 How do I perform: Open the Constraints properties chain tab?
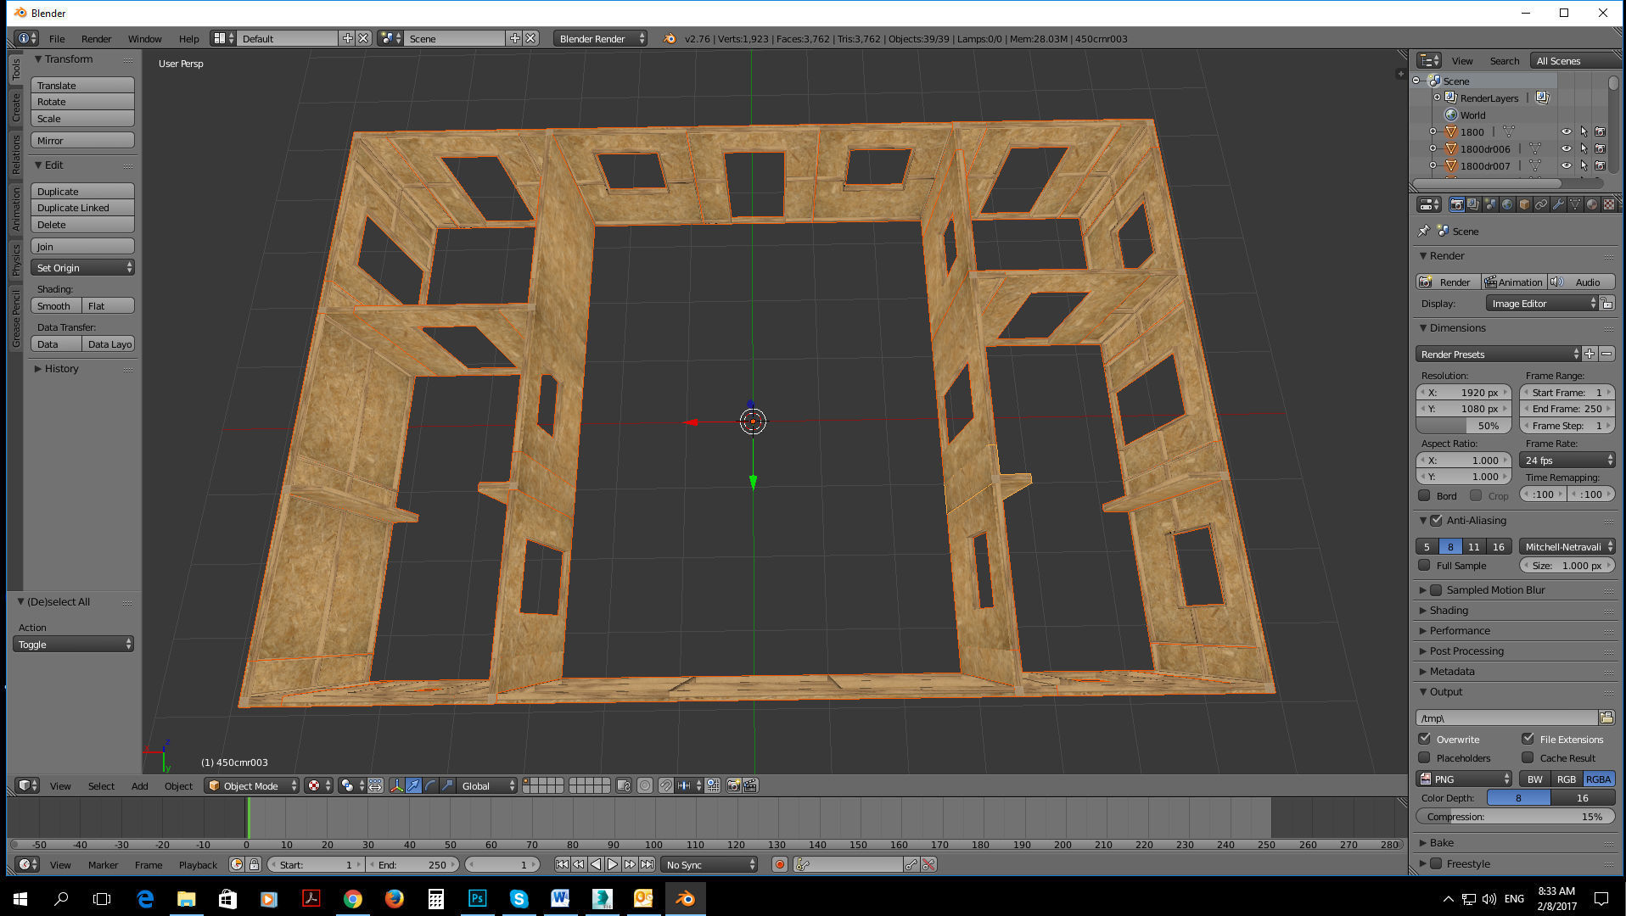click(x=1541, y=204)
